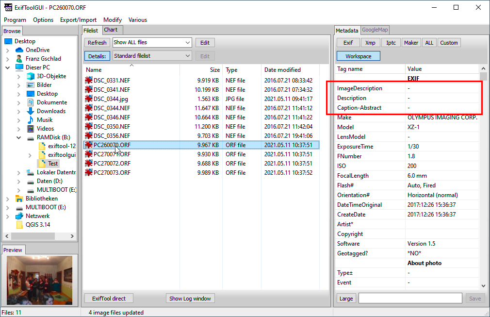
Task: Click the Show Log window button
Action: coord(190,299)
